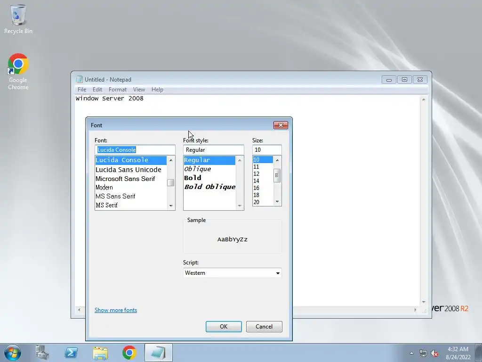Click Notepad horizontal scroll left arrow

(79, 310)
